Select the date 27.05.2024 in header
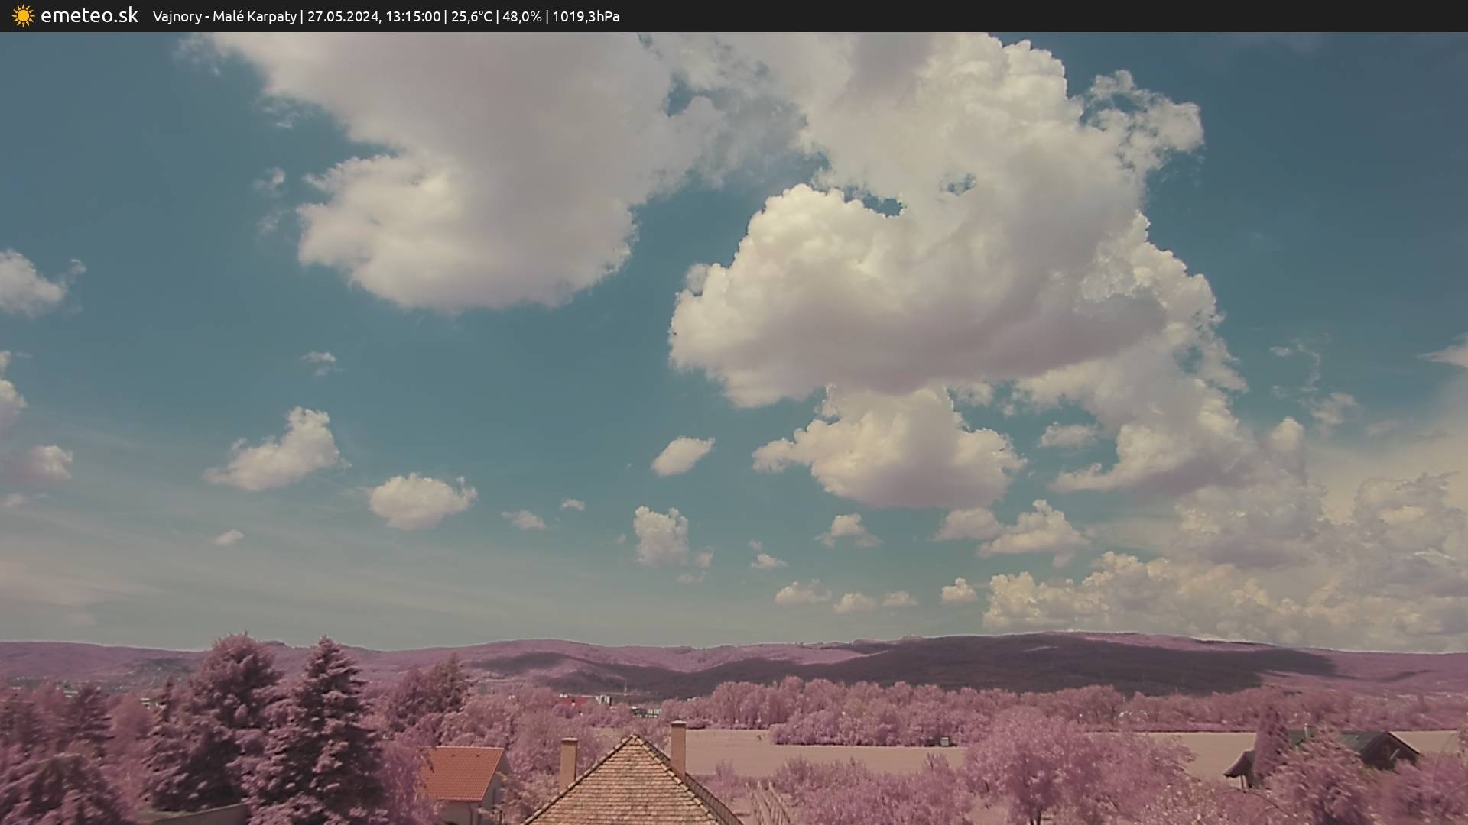Viewport: 1468px width, 825px height. pos(342,17)
